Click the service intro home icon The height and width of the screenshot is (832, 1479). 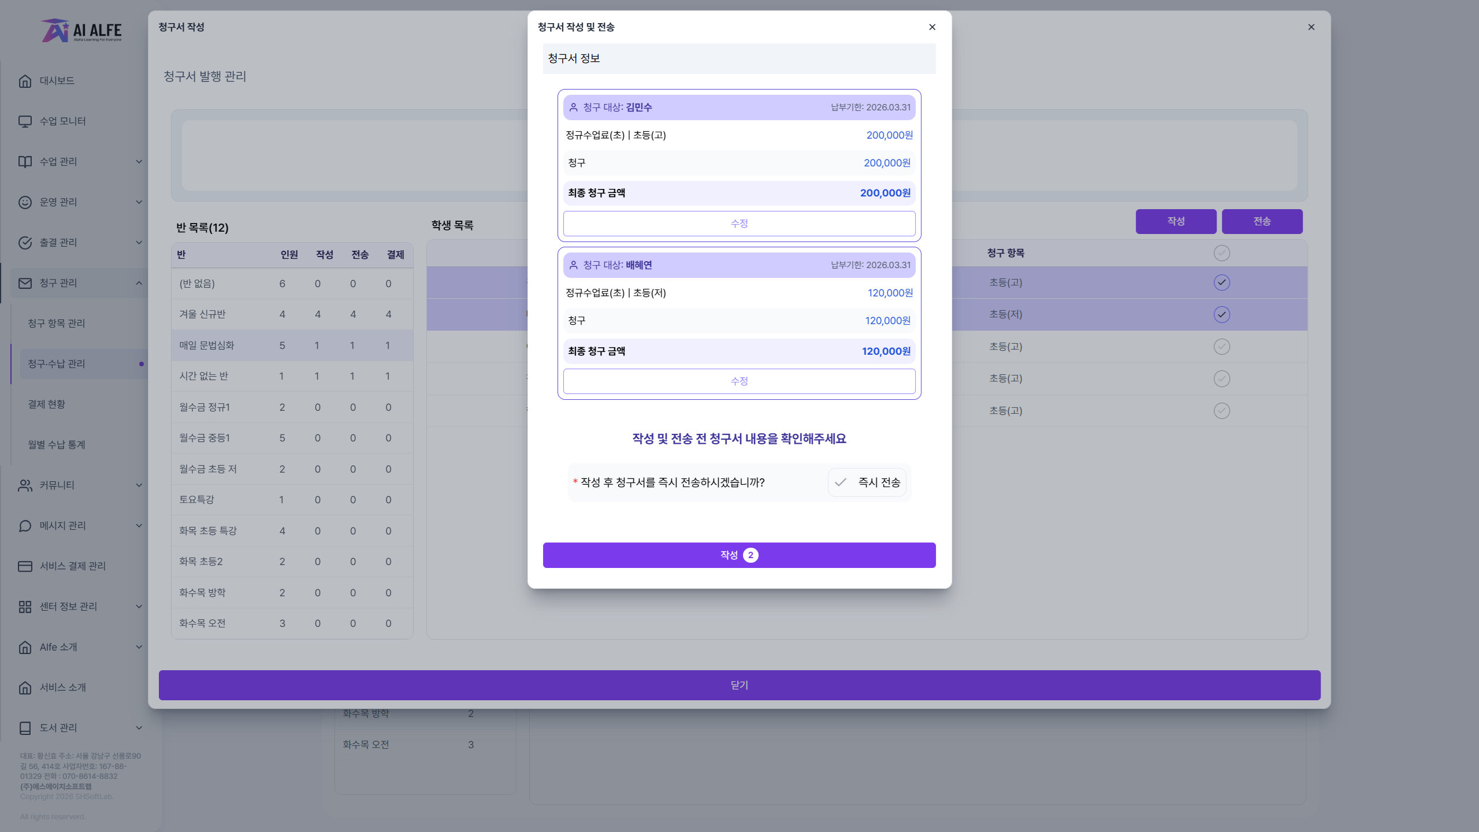[25, 688]
